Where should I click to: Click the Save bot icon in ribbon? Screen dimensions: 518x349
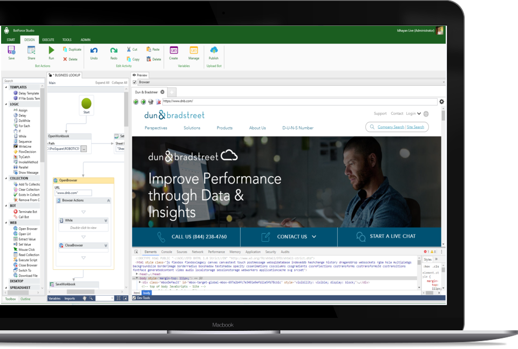11,50
